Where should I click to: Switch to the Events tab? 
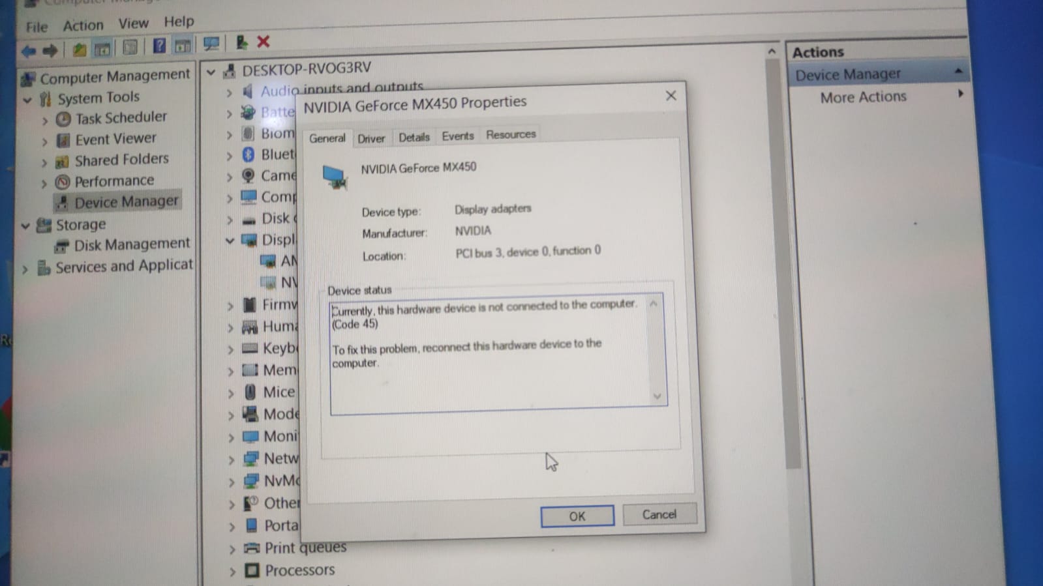coord(457,136)
